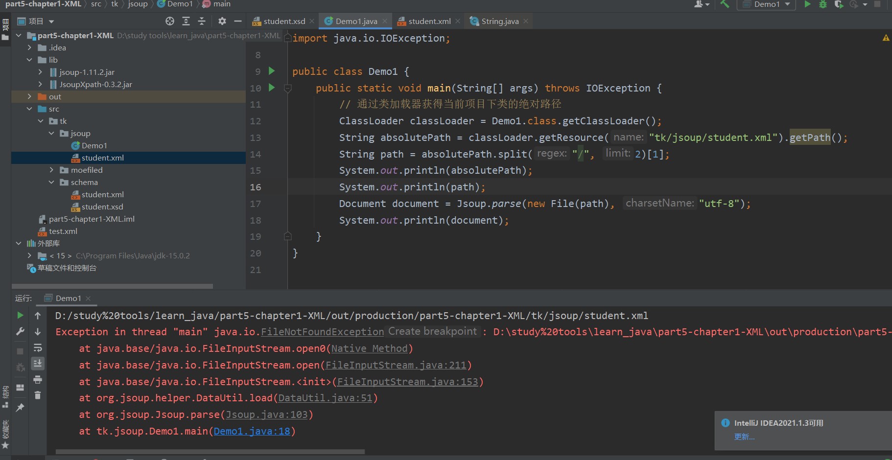Close the String.java tab

click(526, 21)
